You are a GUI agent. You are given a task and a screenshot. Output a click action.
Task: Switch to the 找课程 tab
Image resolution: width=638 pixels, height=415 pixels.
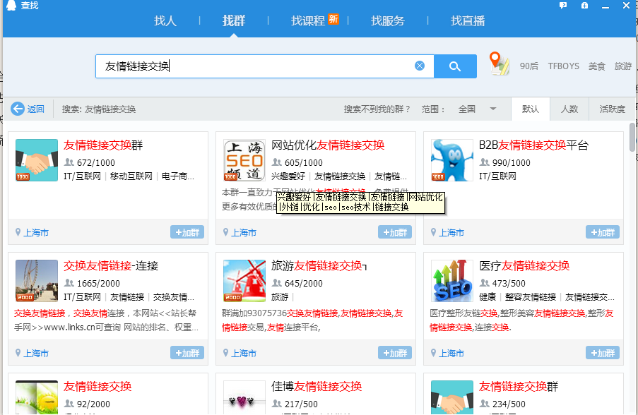(x=308, y=20)
